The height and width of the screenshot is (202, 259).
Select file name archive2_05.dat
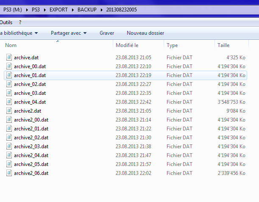click(x=31, y=165)
